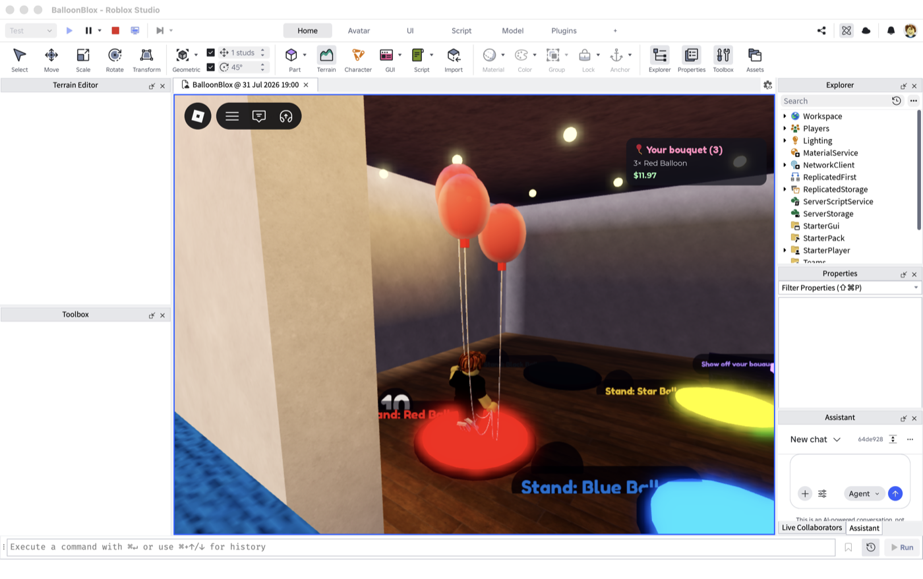Open the Agent mode dropdown

click(x=864, y=493)
